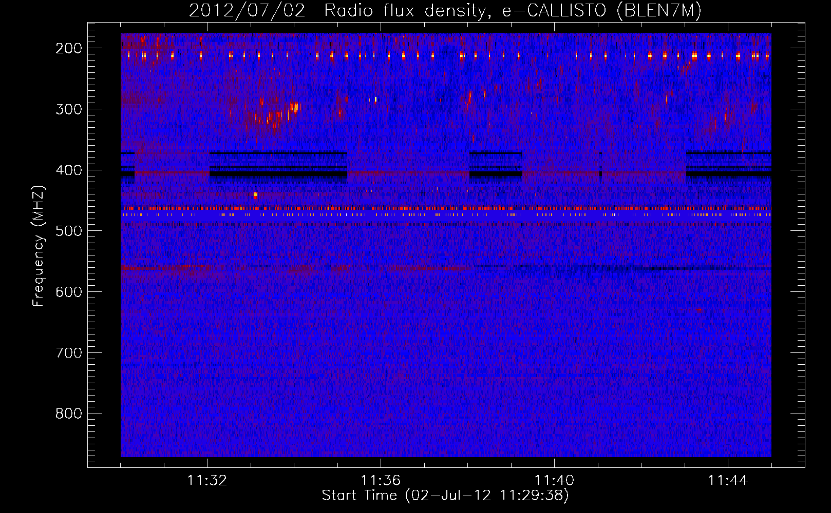This screenshot has width=831, height=513.
Task: Click the date "2012/07/02" in the title
Action: (248, 11)
